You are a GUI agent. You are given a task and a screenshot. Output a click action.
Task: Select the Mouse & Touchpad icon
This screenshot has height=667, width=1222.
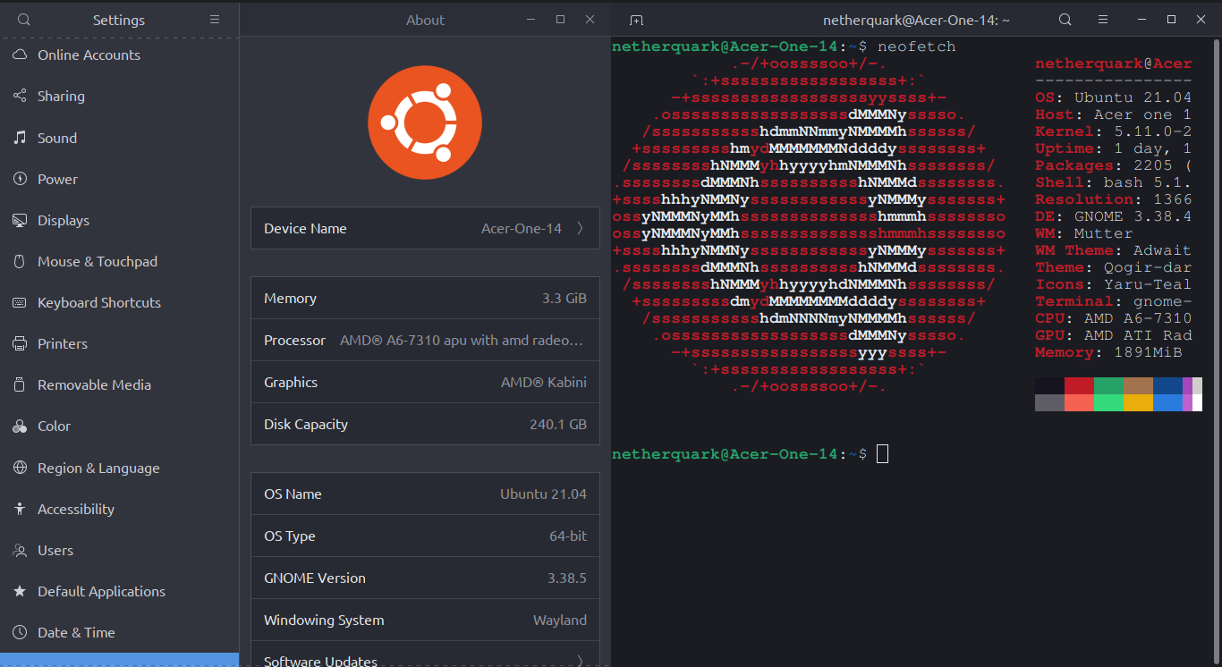coord(18,261)
